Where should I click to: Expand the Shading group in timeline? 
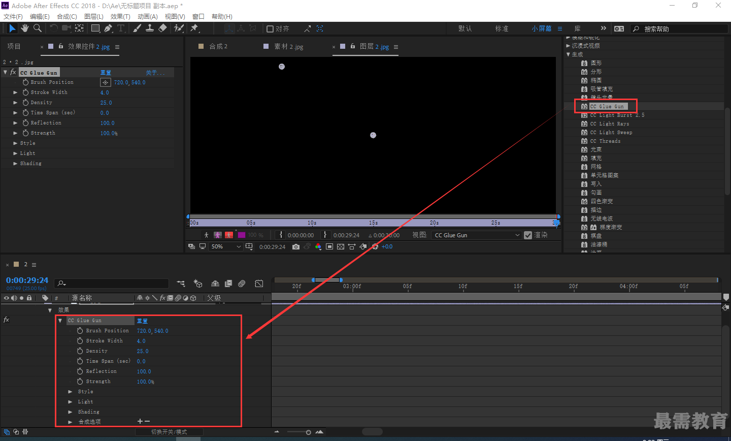point(70,412)
